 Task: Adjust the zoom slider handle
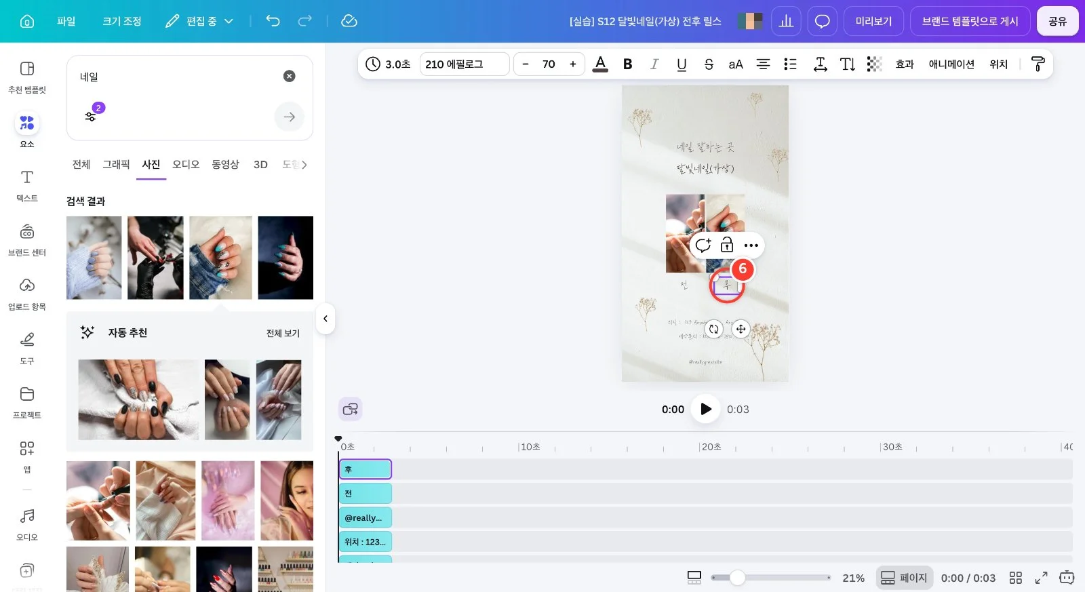click(737, 578)
